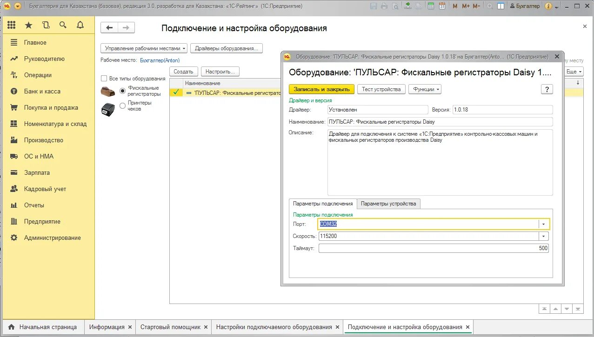Image resolution: width=594 pixels, height=337 pixels.
Task: Click 'Настроить...' button
Action: [220, 72]
